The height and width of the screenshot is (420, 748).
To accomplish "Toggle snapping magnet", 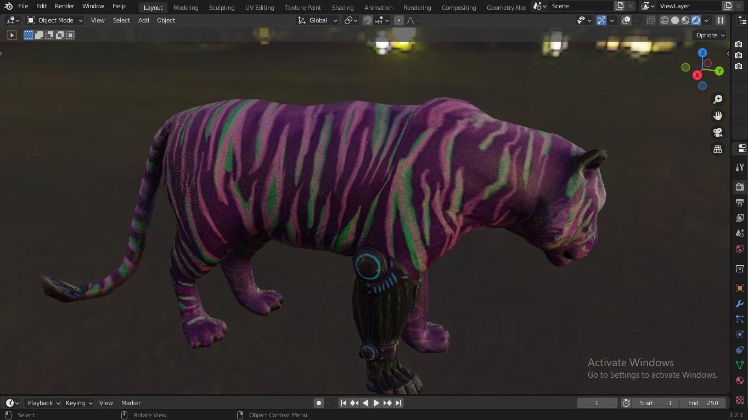I will tap(368, 20).
